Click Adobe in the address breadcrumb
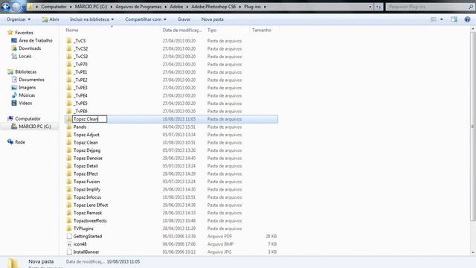 pyautogui.click(x=176, y=7)
